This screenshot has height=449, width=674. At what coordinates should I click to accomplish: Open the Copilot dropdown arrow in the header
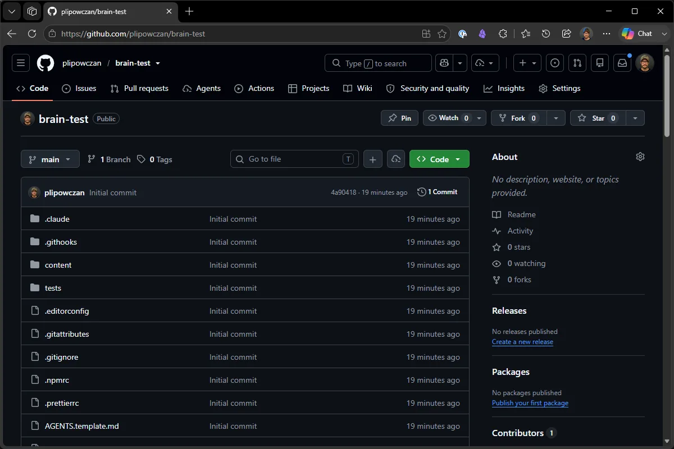pyautogui.click(x=460, y=63)
